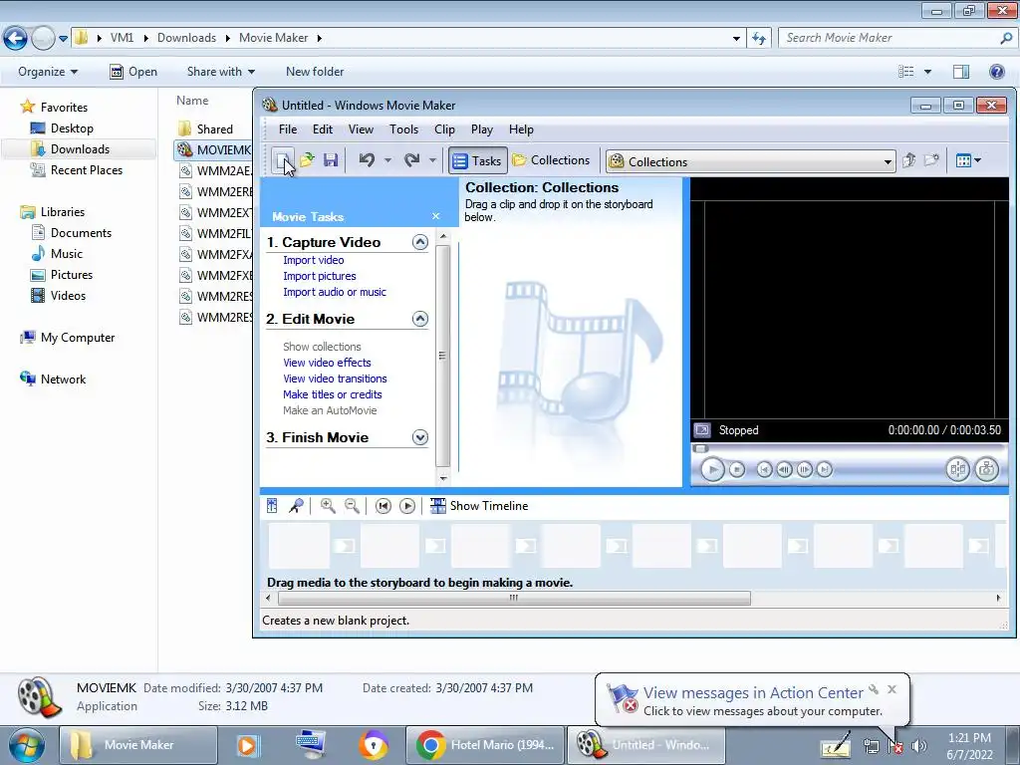Toggle the Tasks pane button
1020x765 pixels.
pyautogui.click(x=477, y=160)
